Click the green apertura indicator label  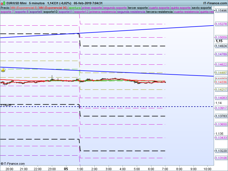[x=75, y=8]
